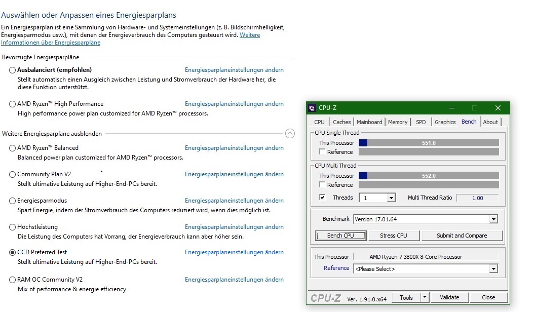Open the Threads count dropdown

[391, 198]
